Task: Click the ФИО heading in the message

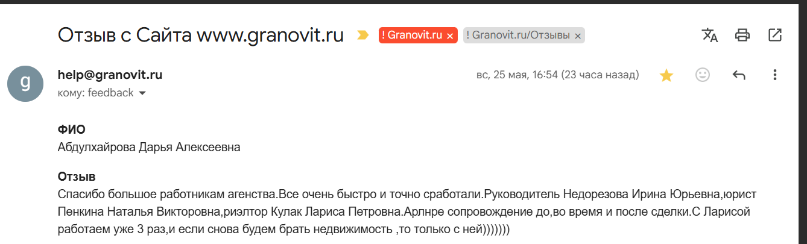Action: (x=71, y=129)
